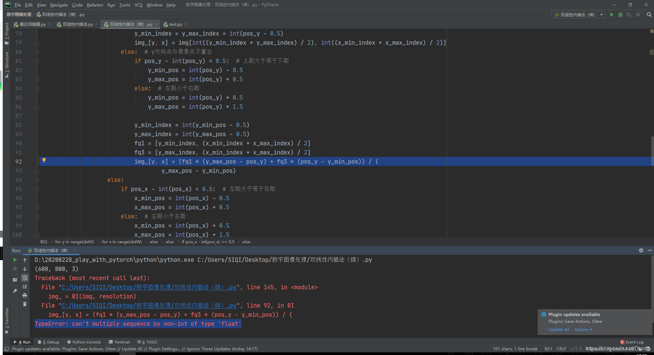Open the VCS menu

tap(138, 5)
